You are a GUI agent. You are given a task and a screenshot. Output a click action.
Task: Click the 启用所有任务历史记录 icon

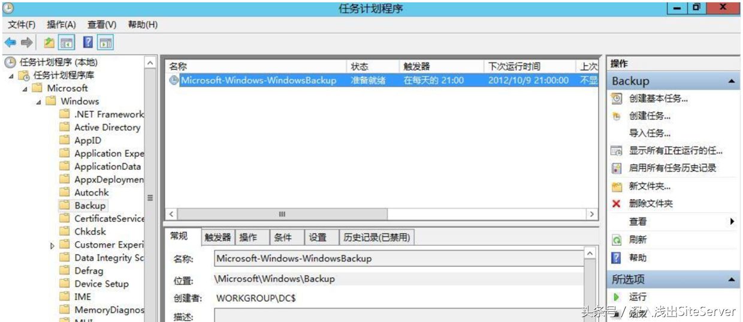pos(617,168)
